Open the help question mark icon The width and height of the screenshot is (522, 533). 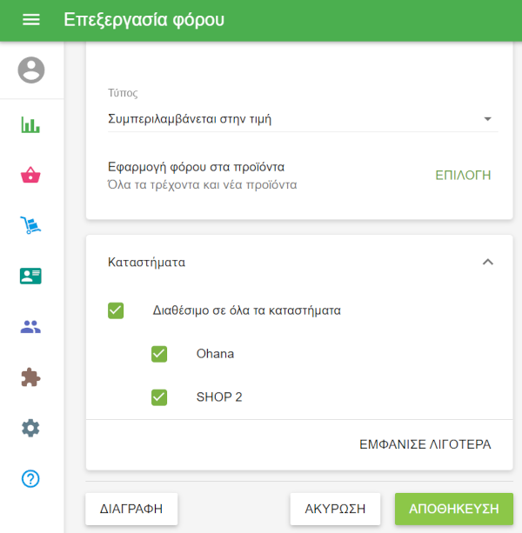[x=31, y=478]
